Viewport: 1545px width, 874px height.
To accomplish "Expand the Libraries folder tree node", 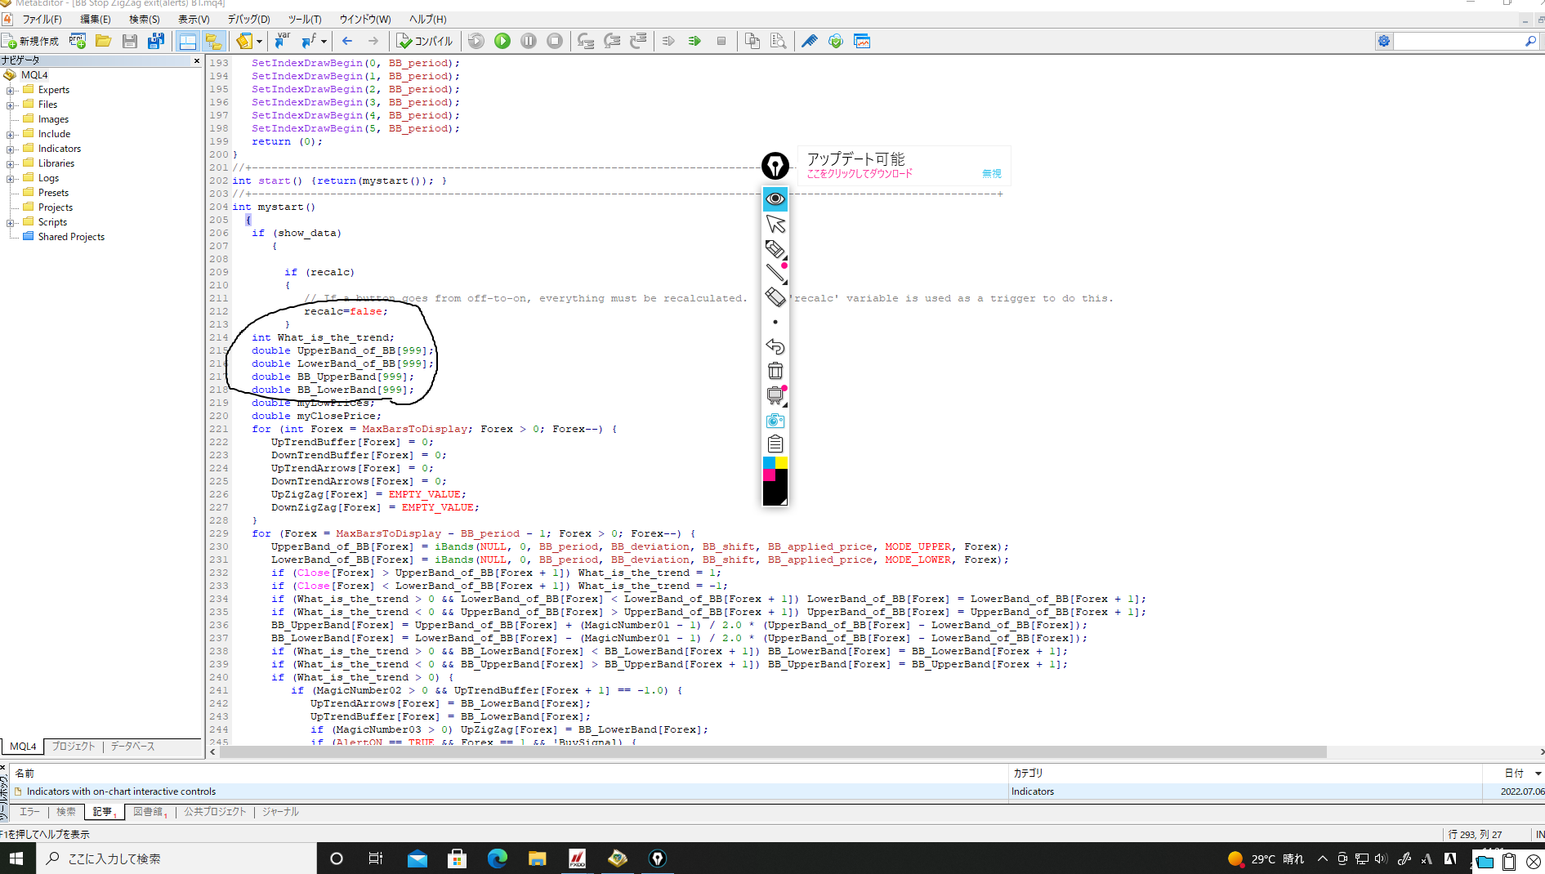I will [11, 163].
